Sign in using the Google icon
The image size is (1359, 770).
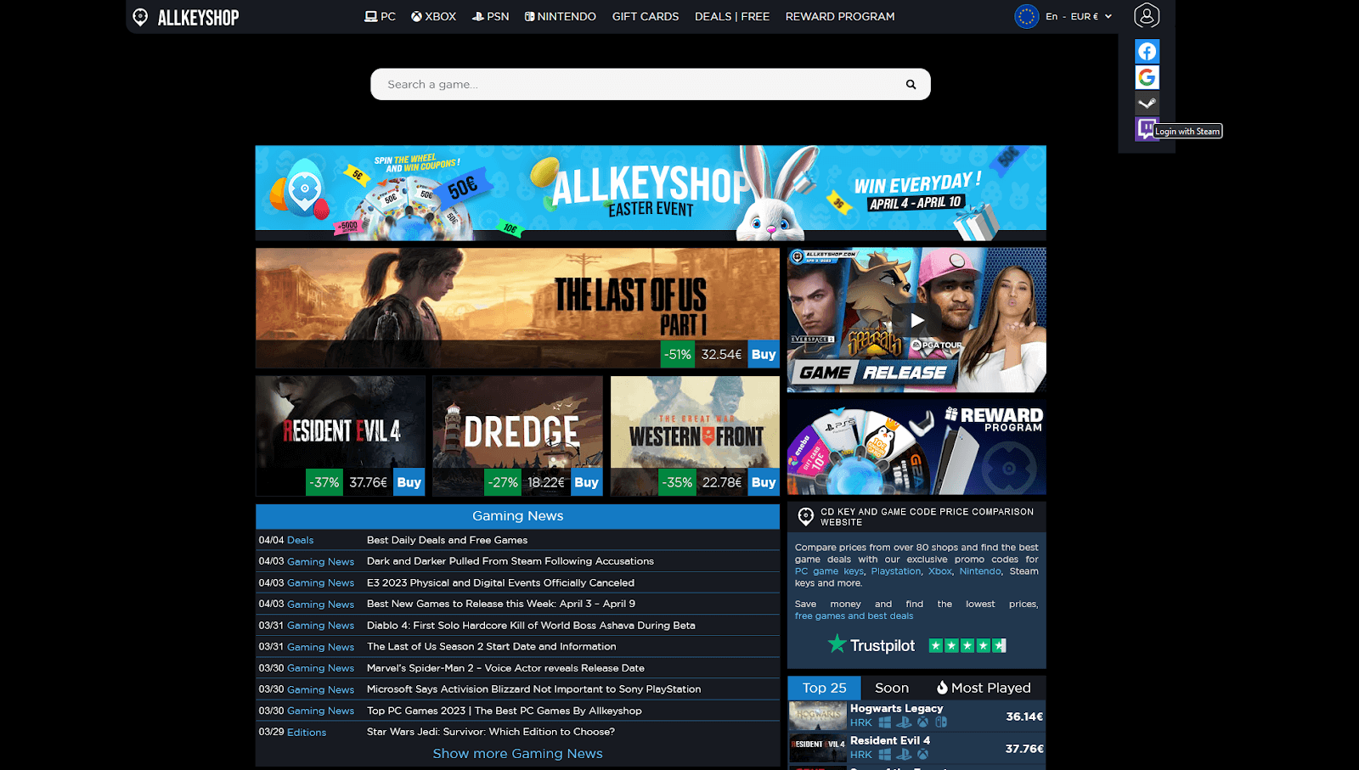[1147, 76]
